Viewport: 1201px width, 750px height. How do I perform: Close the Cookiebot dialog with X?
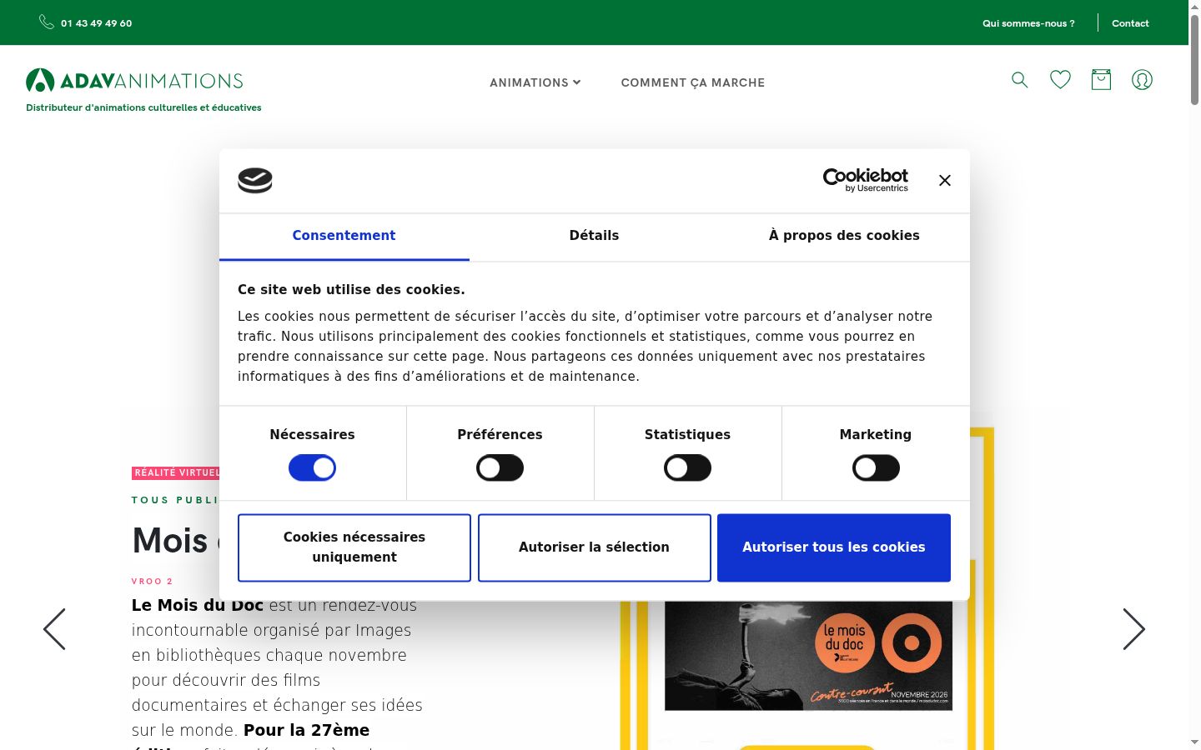click(x=945, y=181)
